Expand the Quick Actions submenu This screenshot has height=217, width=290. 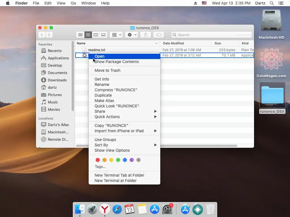[125, 117]
